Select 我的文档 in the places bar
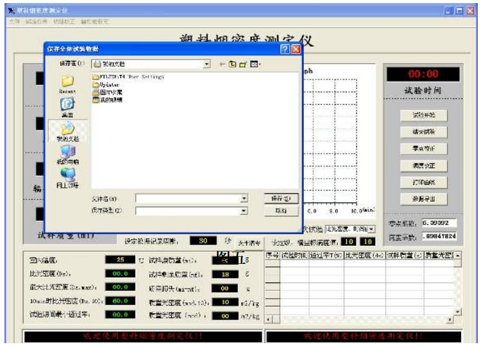Screen dimensions: 481x349 68,131
